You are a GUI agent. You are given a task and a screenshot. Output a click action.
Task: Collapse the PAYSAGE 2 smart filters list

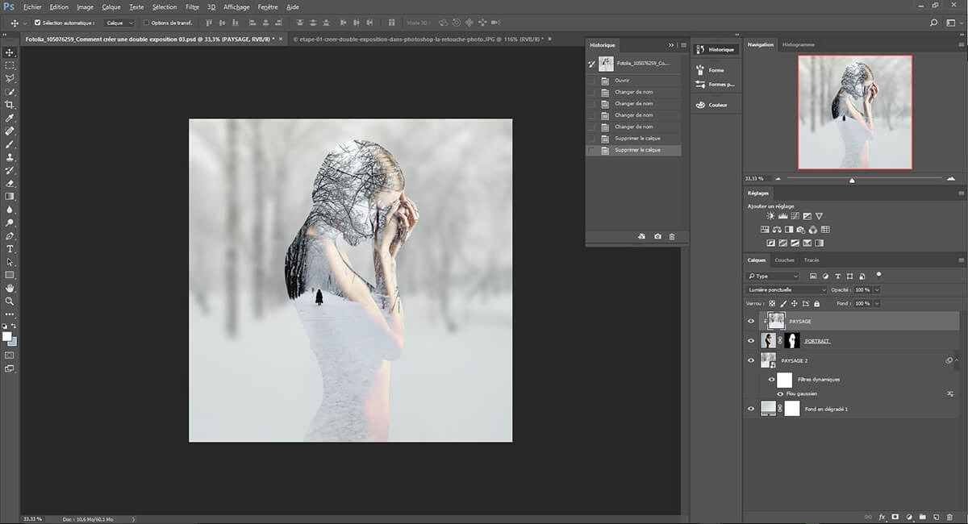click(x=957, y=360)
